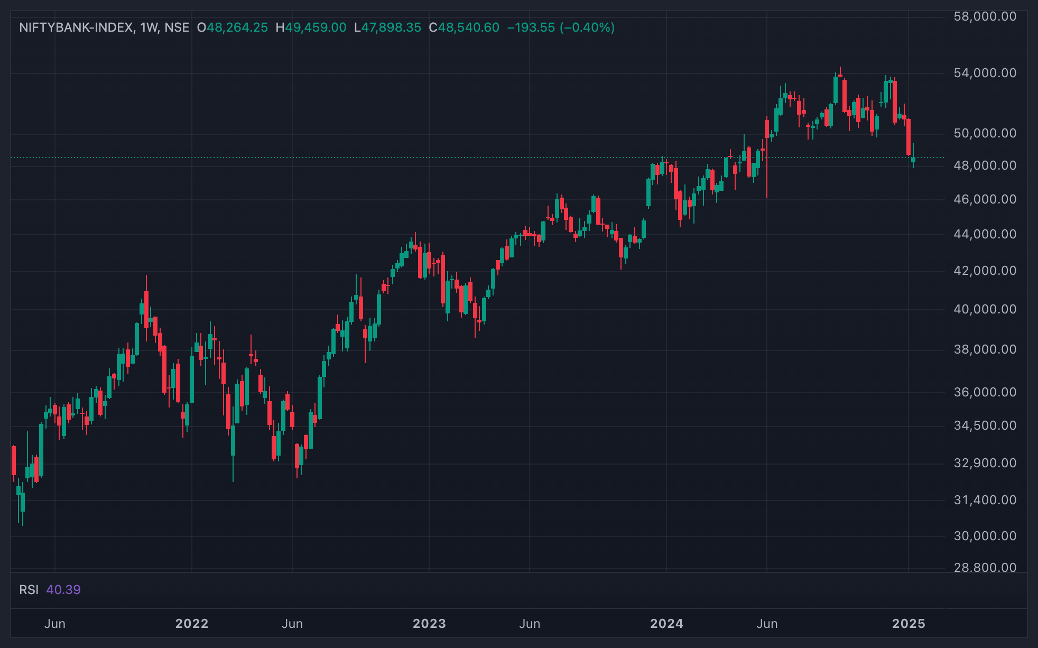Click the 48,000.00 price axis label
The width and height of the screenshot is (1038, 648).
pos(985,165)
